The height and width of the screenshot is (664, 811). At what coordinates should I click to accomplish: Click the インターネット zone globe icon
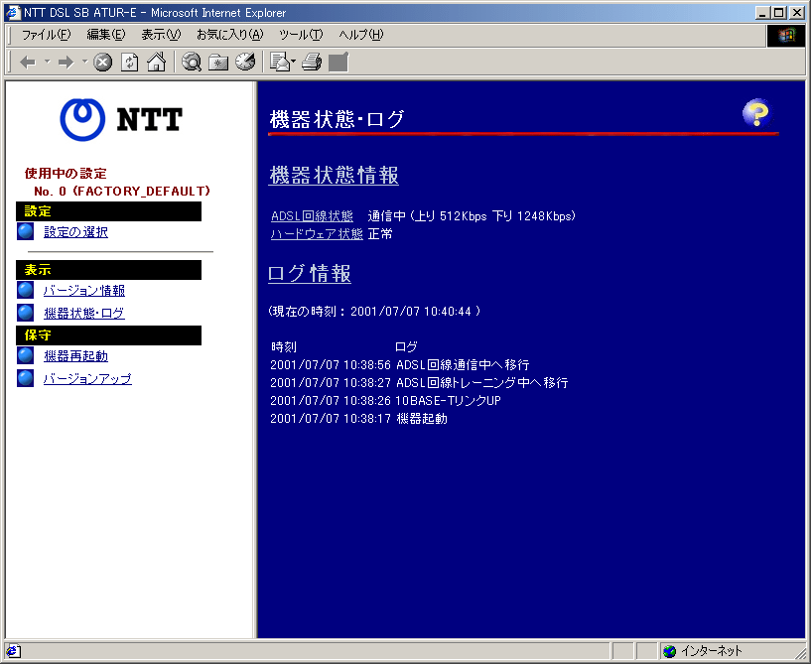(x=670, y=651)
